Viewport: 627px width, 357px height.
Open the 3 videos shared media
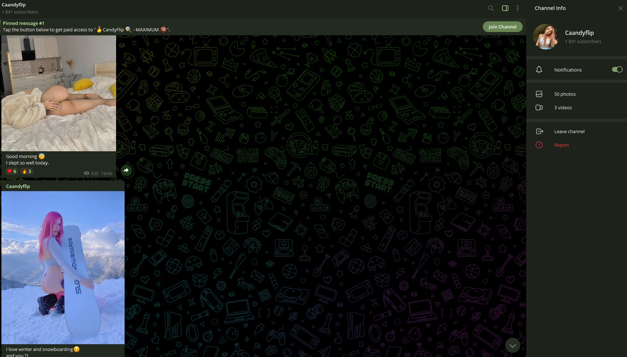tap(563, 107)
